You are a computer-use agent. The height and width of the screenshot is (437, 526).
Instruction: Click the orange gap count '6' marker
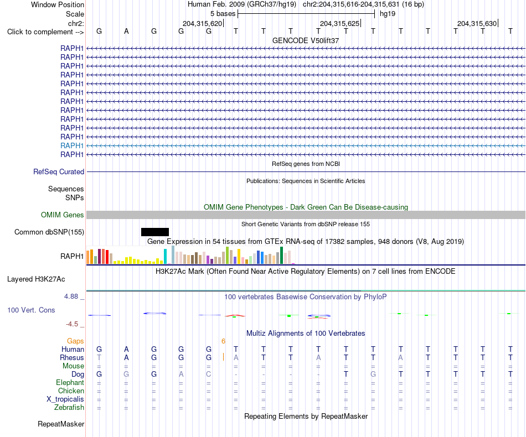[x=224, y=341]
